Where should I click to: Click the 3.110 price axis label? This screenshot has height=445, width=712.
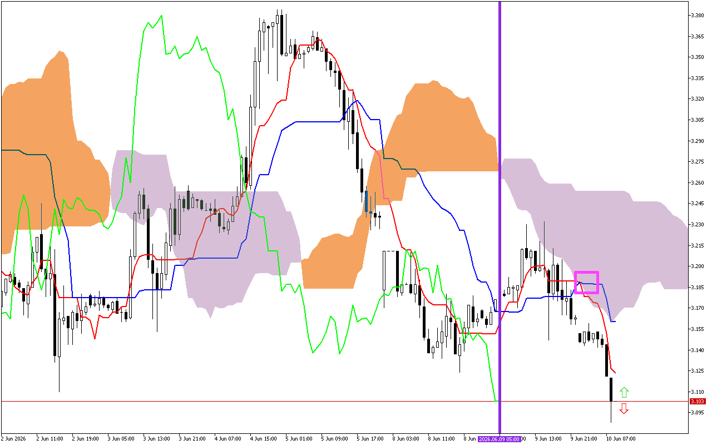[697, 392]
